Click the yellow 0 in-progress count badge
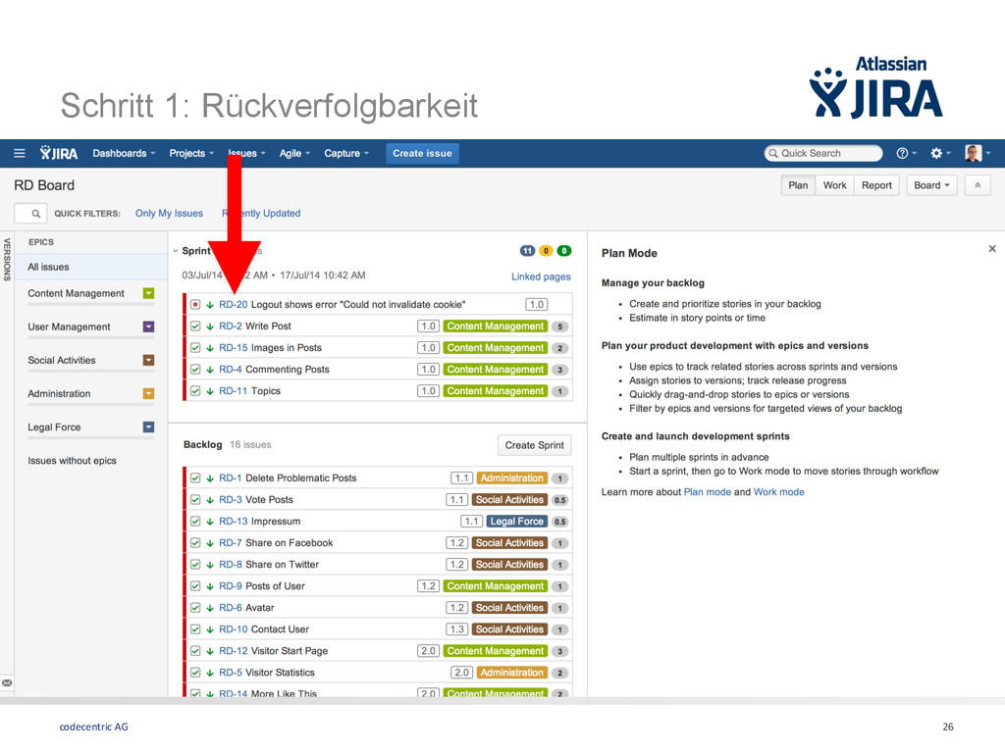Image resolution: width=1005 pixels, height=753 pixels. [x=546, y=251]
